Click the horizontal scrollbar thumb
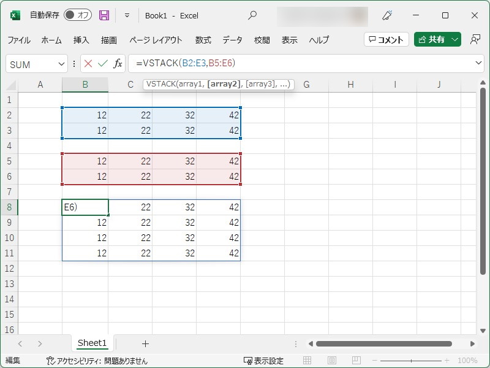Screen dimensions: 490x368 [384, 343]
